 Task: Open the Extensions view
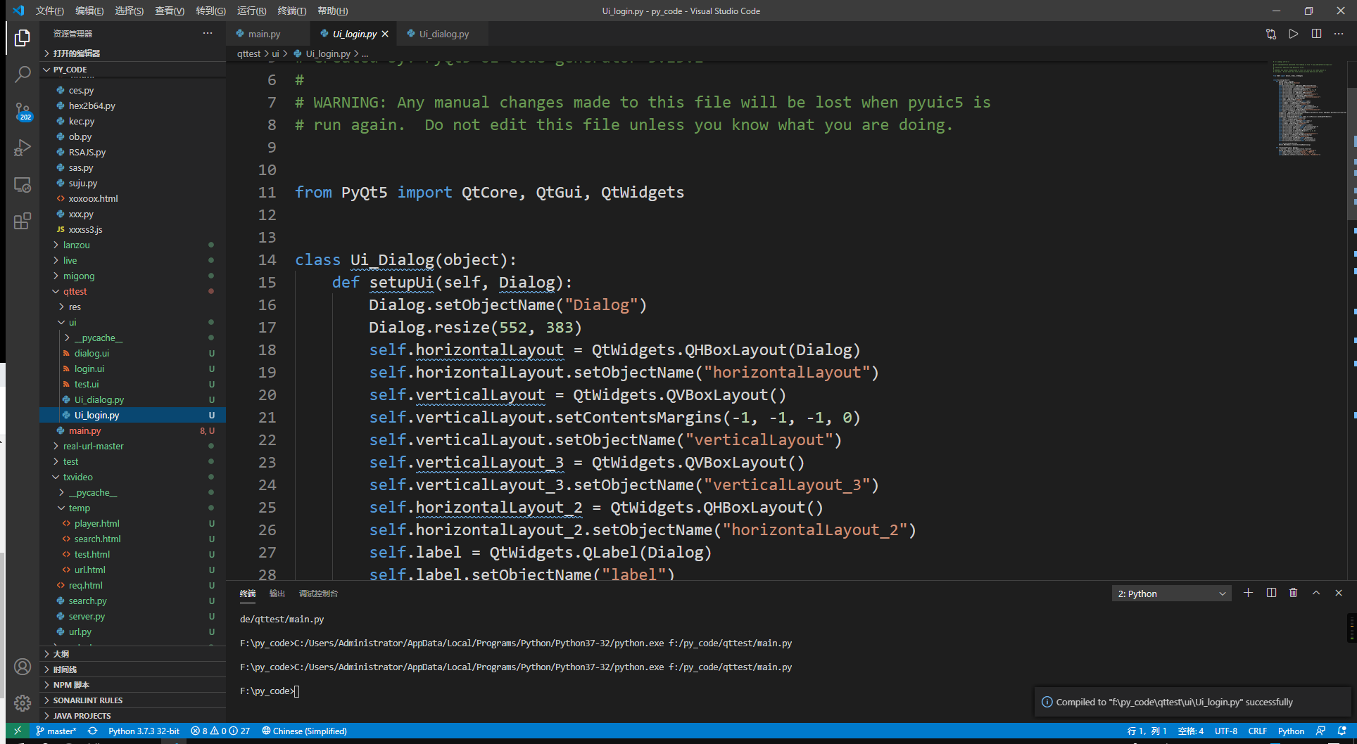click(x=23, y=221)
